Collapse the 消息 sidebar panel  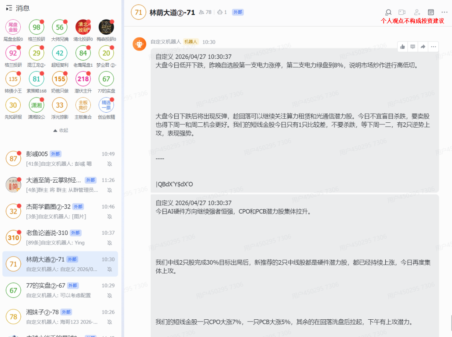(x=9, y=8)
